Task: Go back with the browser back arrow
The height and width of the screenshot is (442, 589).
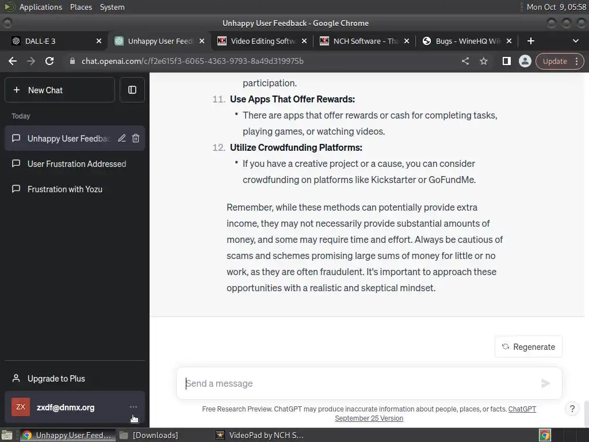Action: point(13,61)
